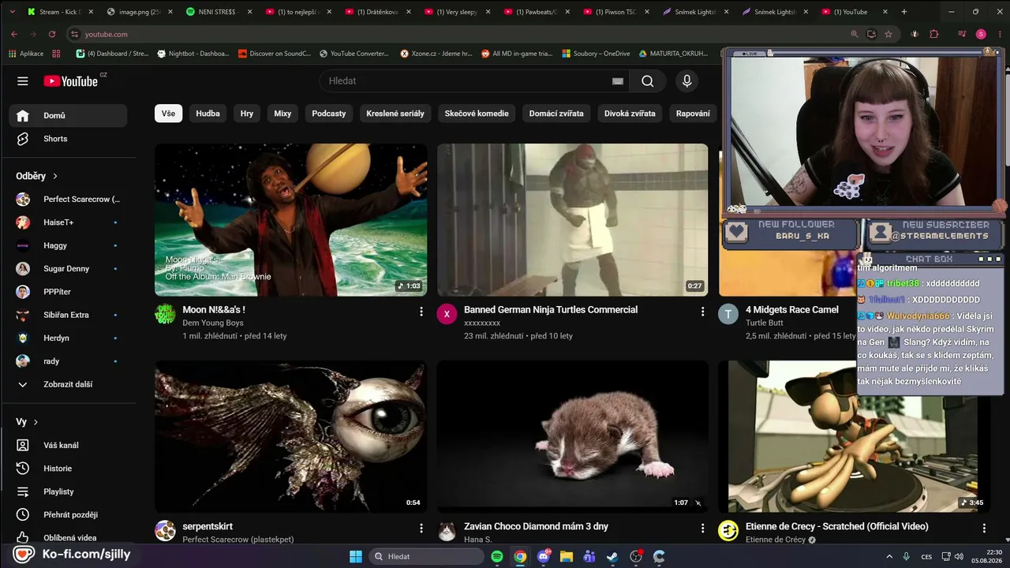Switch to the NENI STRE$$ browser tab
This screenshot has width=1010, height=568.
coord(218,12)
